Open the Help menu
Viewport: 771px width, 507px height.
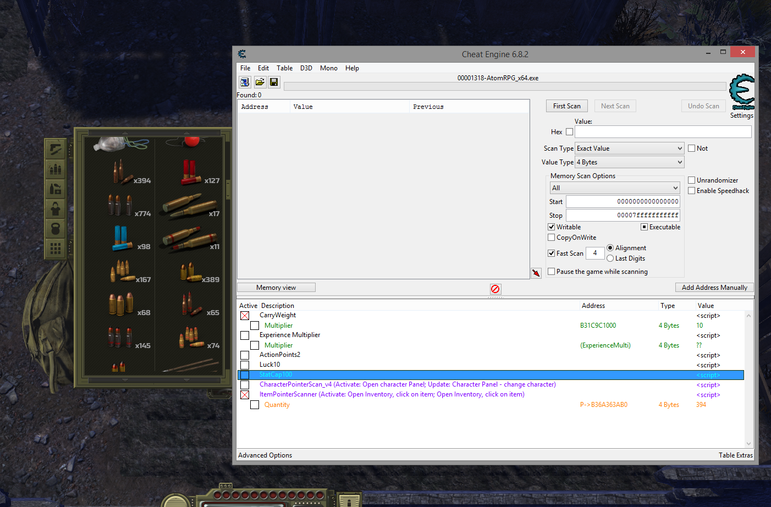click(x=352, y=68)
